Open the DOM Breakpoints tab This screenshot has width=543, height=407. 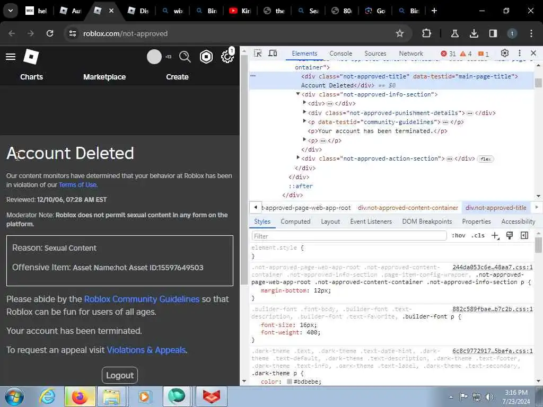[x=427, y=222]
